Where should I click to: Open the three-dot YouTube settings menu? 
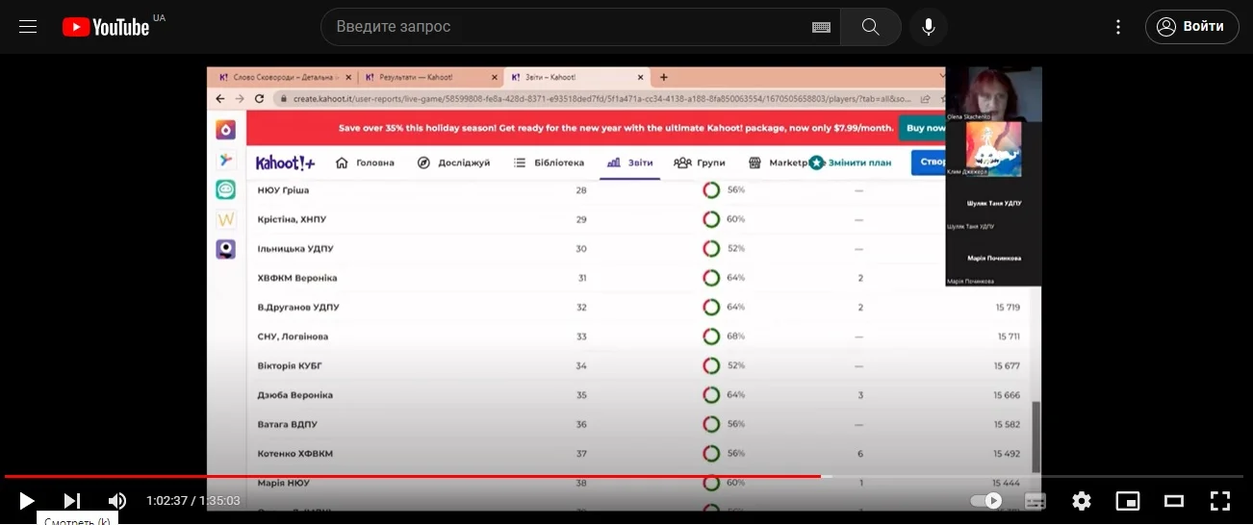coord(1118,27)
